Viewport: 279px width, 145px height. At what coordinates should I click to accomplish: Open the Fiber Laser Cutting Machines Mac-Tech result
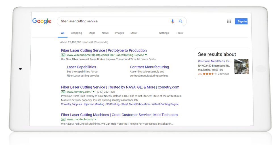[x=119, y=115]
